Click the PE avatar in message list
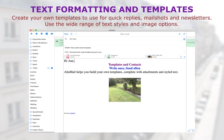The width and height of the screenshot is (224, 140). 57,41
